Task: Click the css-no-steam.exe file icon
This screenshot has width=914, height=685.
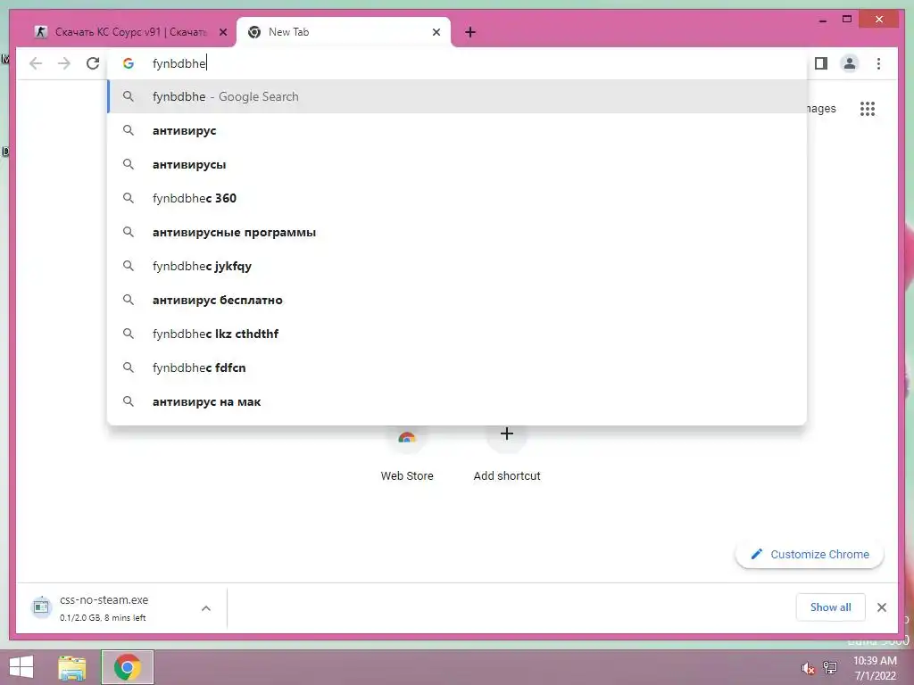Action: tap(41, 607)
